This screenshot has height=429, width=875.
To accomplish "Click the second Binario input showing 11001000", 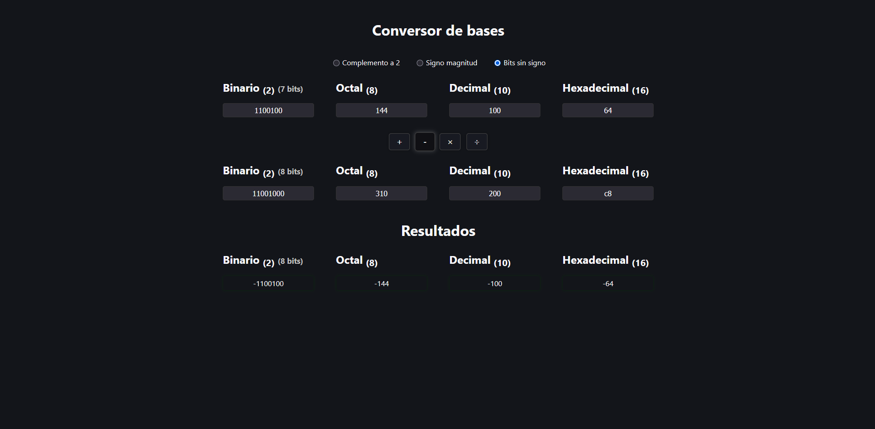I will [x=268, y=193].
